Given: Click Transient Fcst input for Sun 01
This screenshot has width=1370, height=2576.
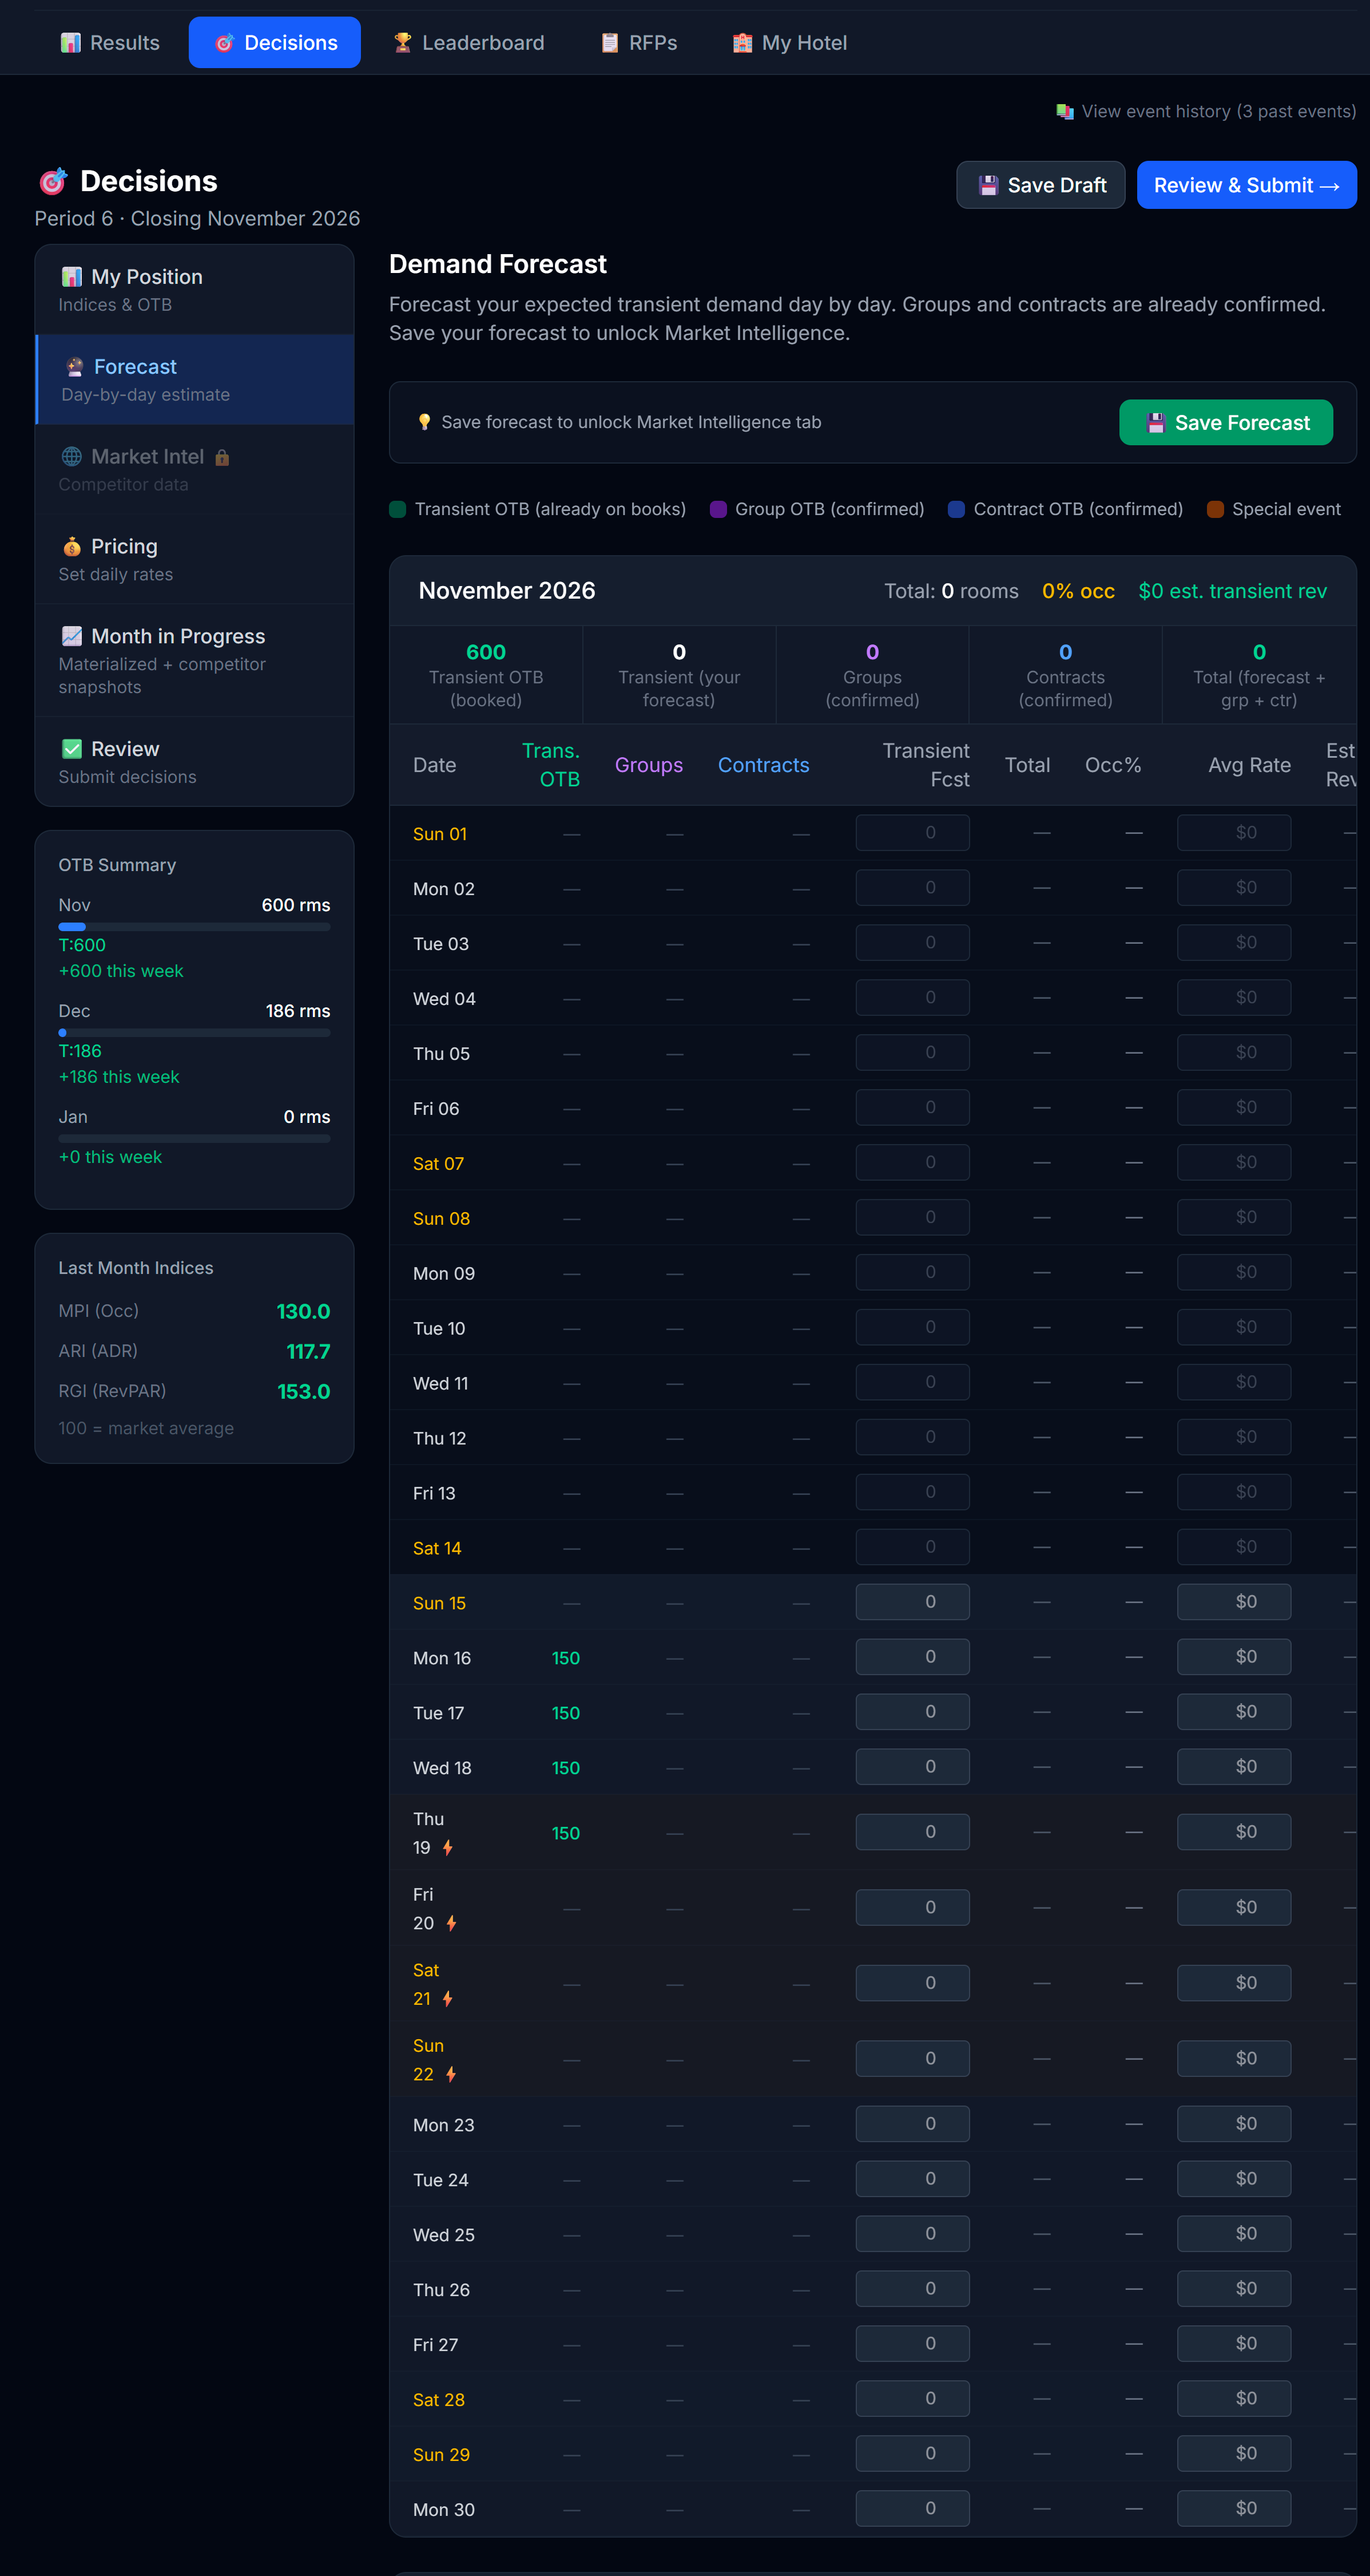Looking at the screenshot, I should click(x=912, y=833).
